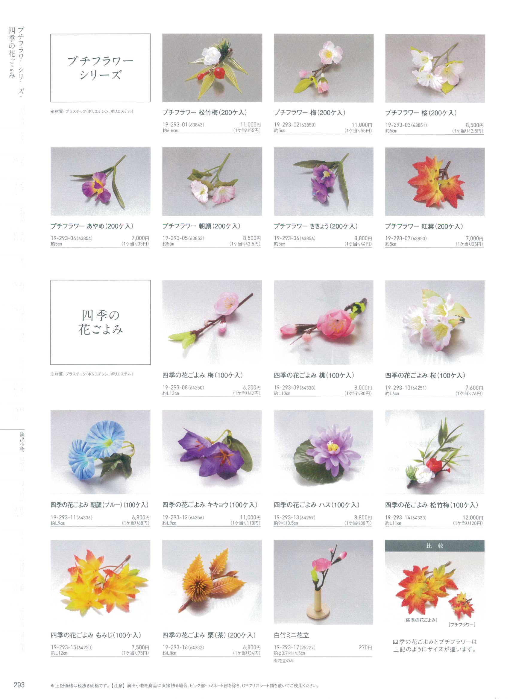Click the プチフラワーシリーズ title box
The width and height of the screenshot is (510, 699).
[x=101, y=68]
